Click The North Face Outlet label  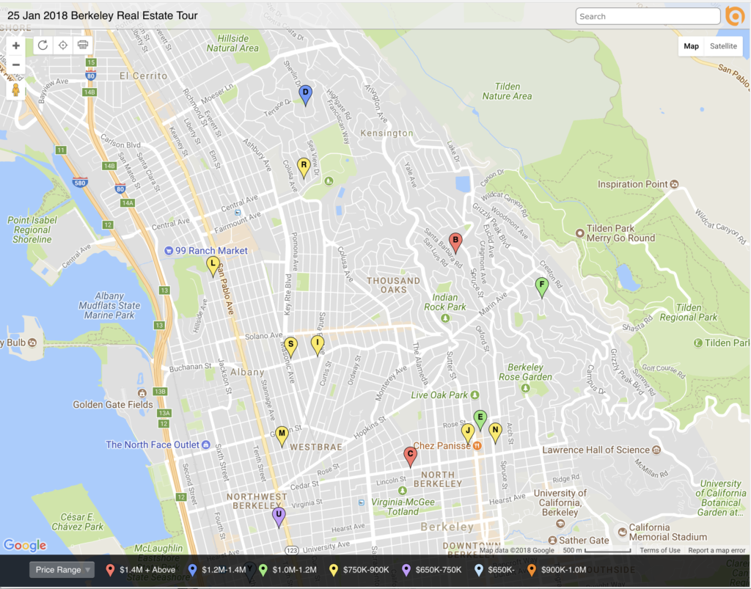click(153, 445)
